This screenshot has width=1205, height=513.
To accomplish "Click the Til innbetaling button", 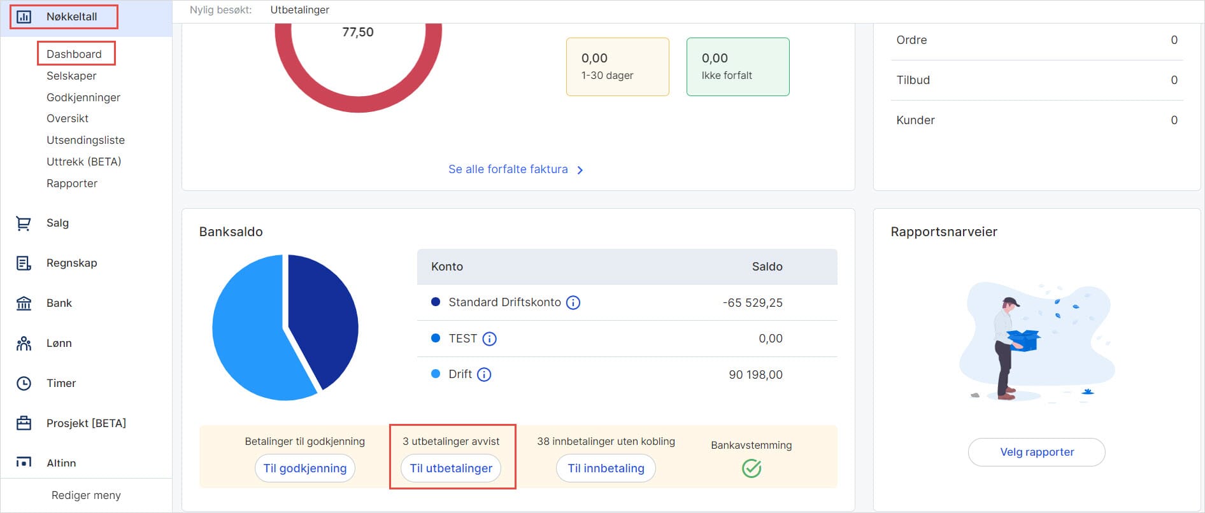I will click(606, 468).
